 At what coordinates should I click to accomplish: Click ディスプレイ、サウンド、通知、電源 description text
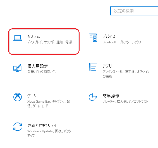[x=50, y=42]
